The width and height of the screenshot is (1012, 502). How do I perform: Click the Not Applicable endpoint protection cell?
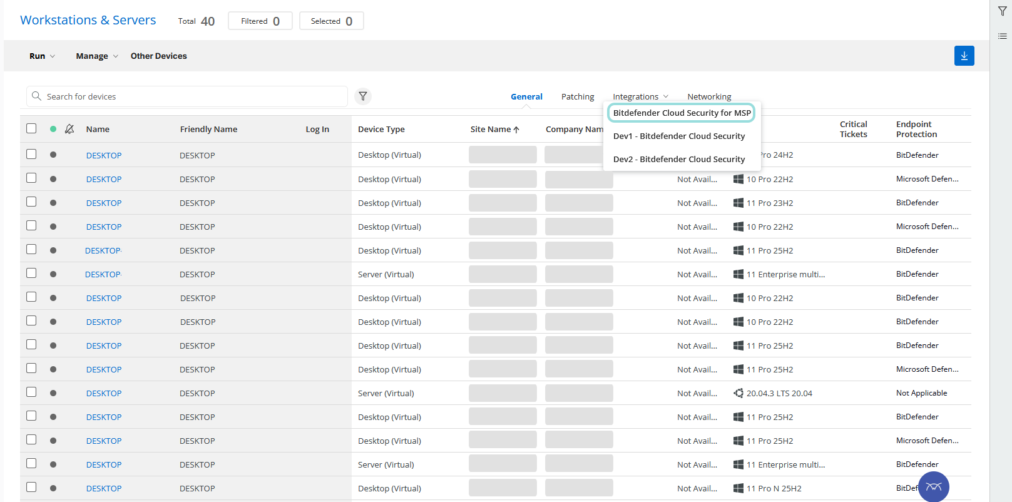click(921, 393)
